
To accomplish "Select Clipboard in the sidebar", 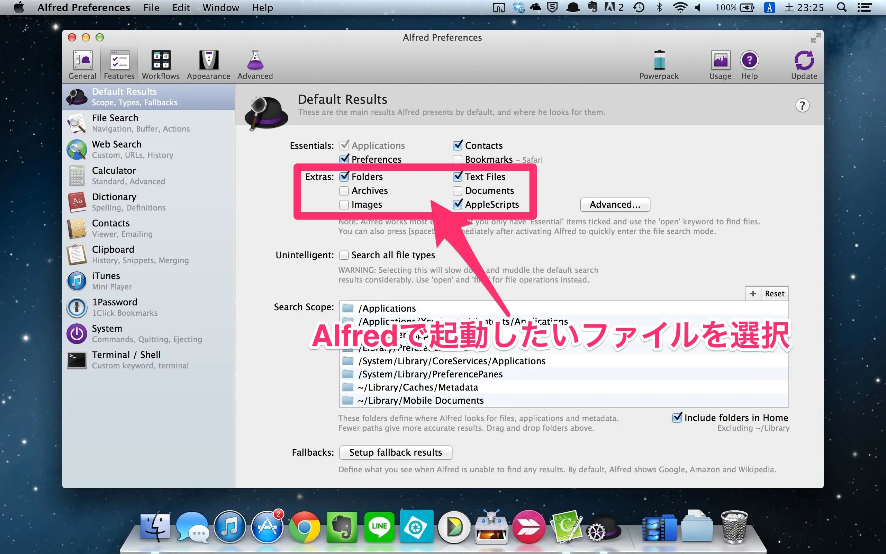I will [x=148, y=254].
